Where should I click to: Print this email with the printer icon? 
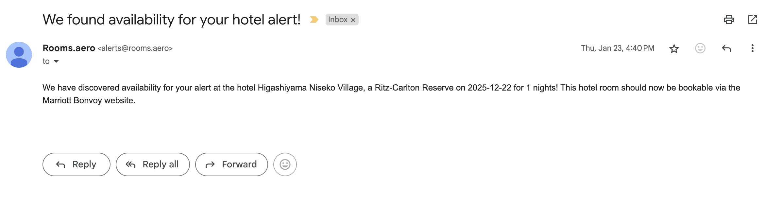[729, 20]
